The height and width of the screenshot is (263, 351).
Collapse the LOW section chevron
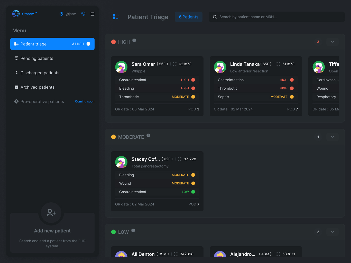click(332, 232)
